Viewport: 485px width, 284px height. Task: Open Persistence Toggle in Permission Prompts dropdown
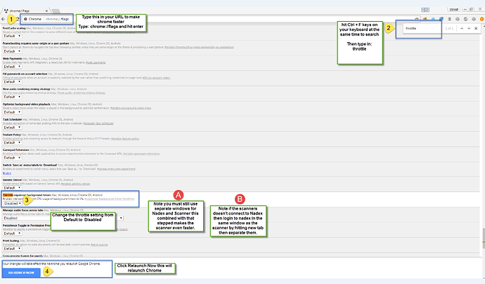coord(12,234)
